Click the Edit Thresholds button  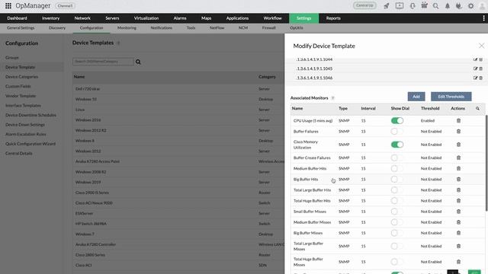click(451, 97)
